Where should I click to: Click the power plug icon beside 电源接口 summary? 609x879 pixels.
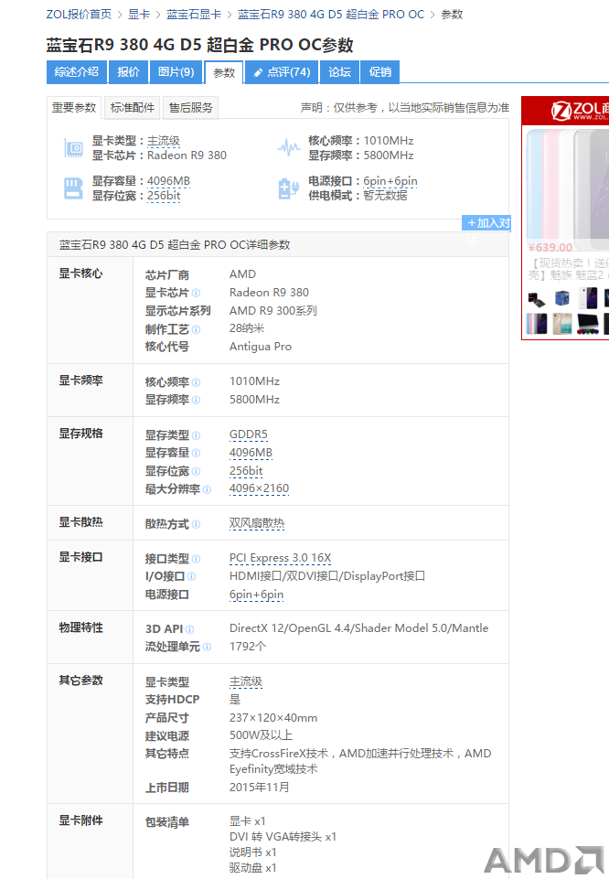289,188
